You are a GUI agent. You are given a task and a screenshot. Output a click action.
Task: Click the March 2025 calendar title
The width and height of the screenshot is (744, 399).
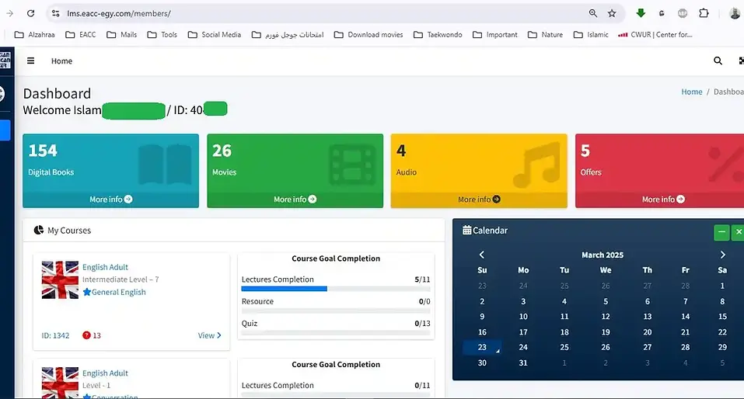(603, 255)
